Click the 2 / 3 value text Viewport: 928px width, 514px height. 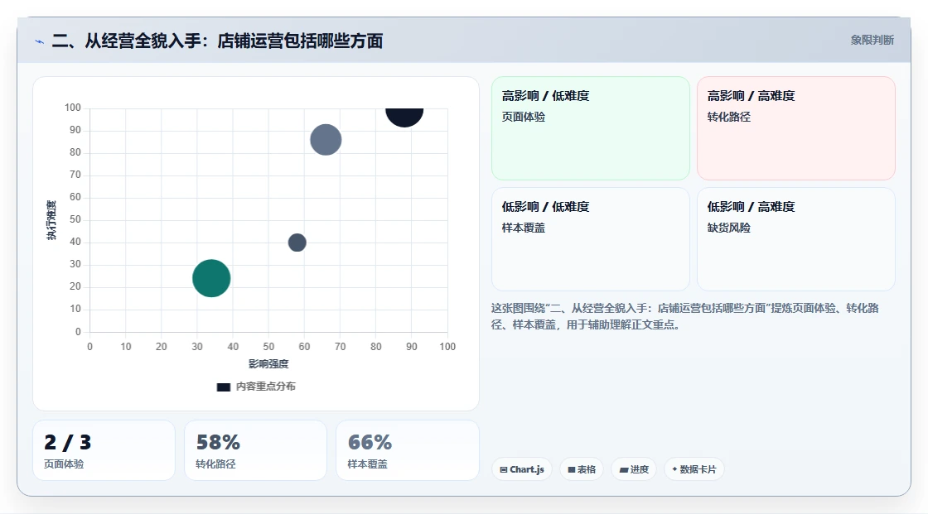pos(67,442)
